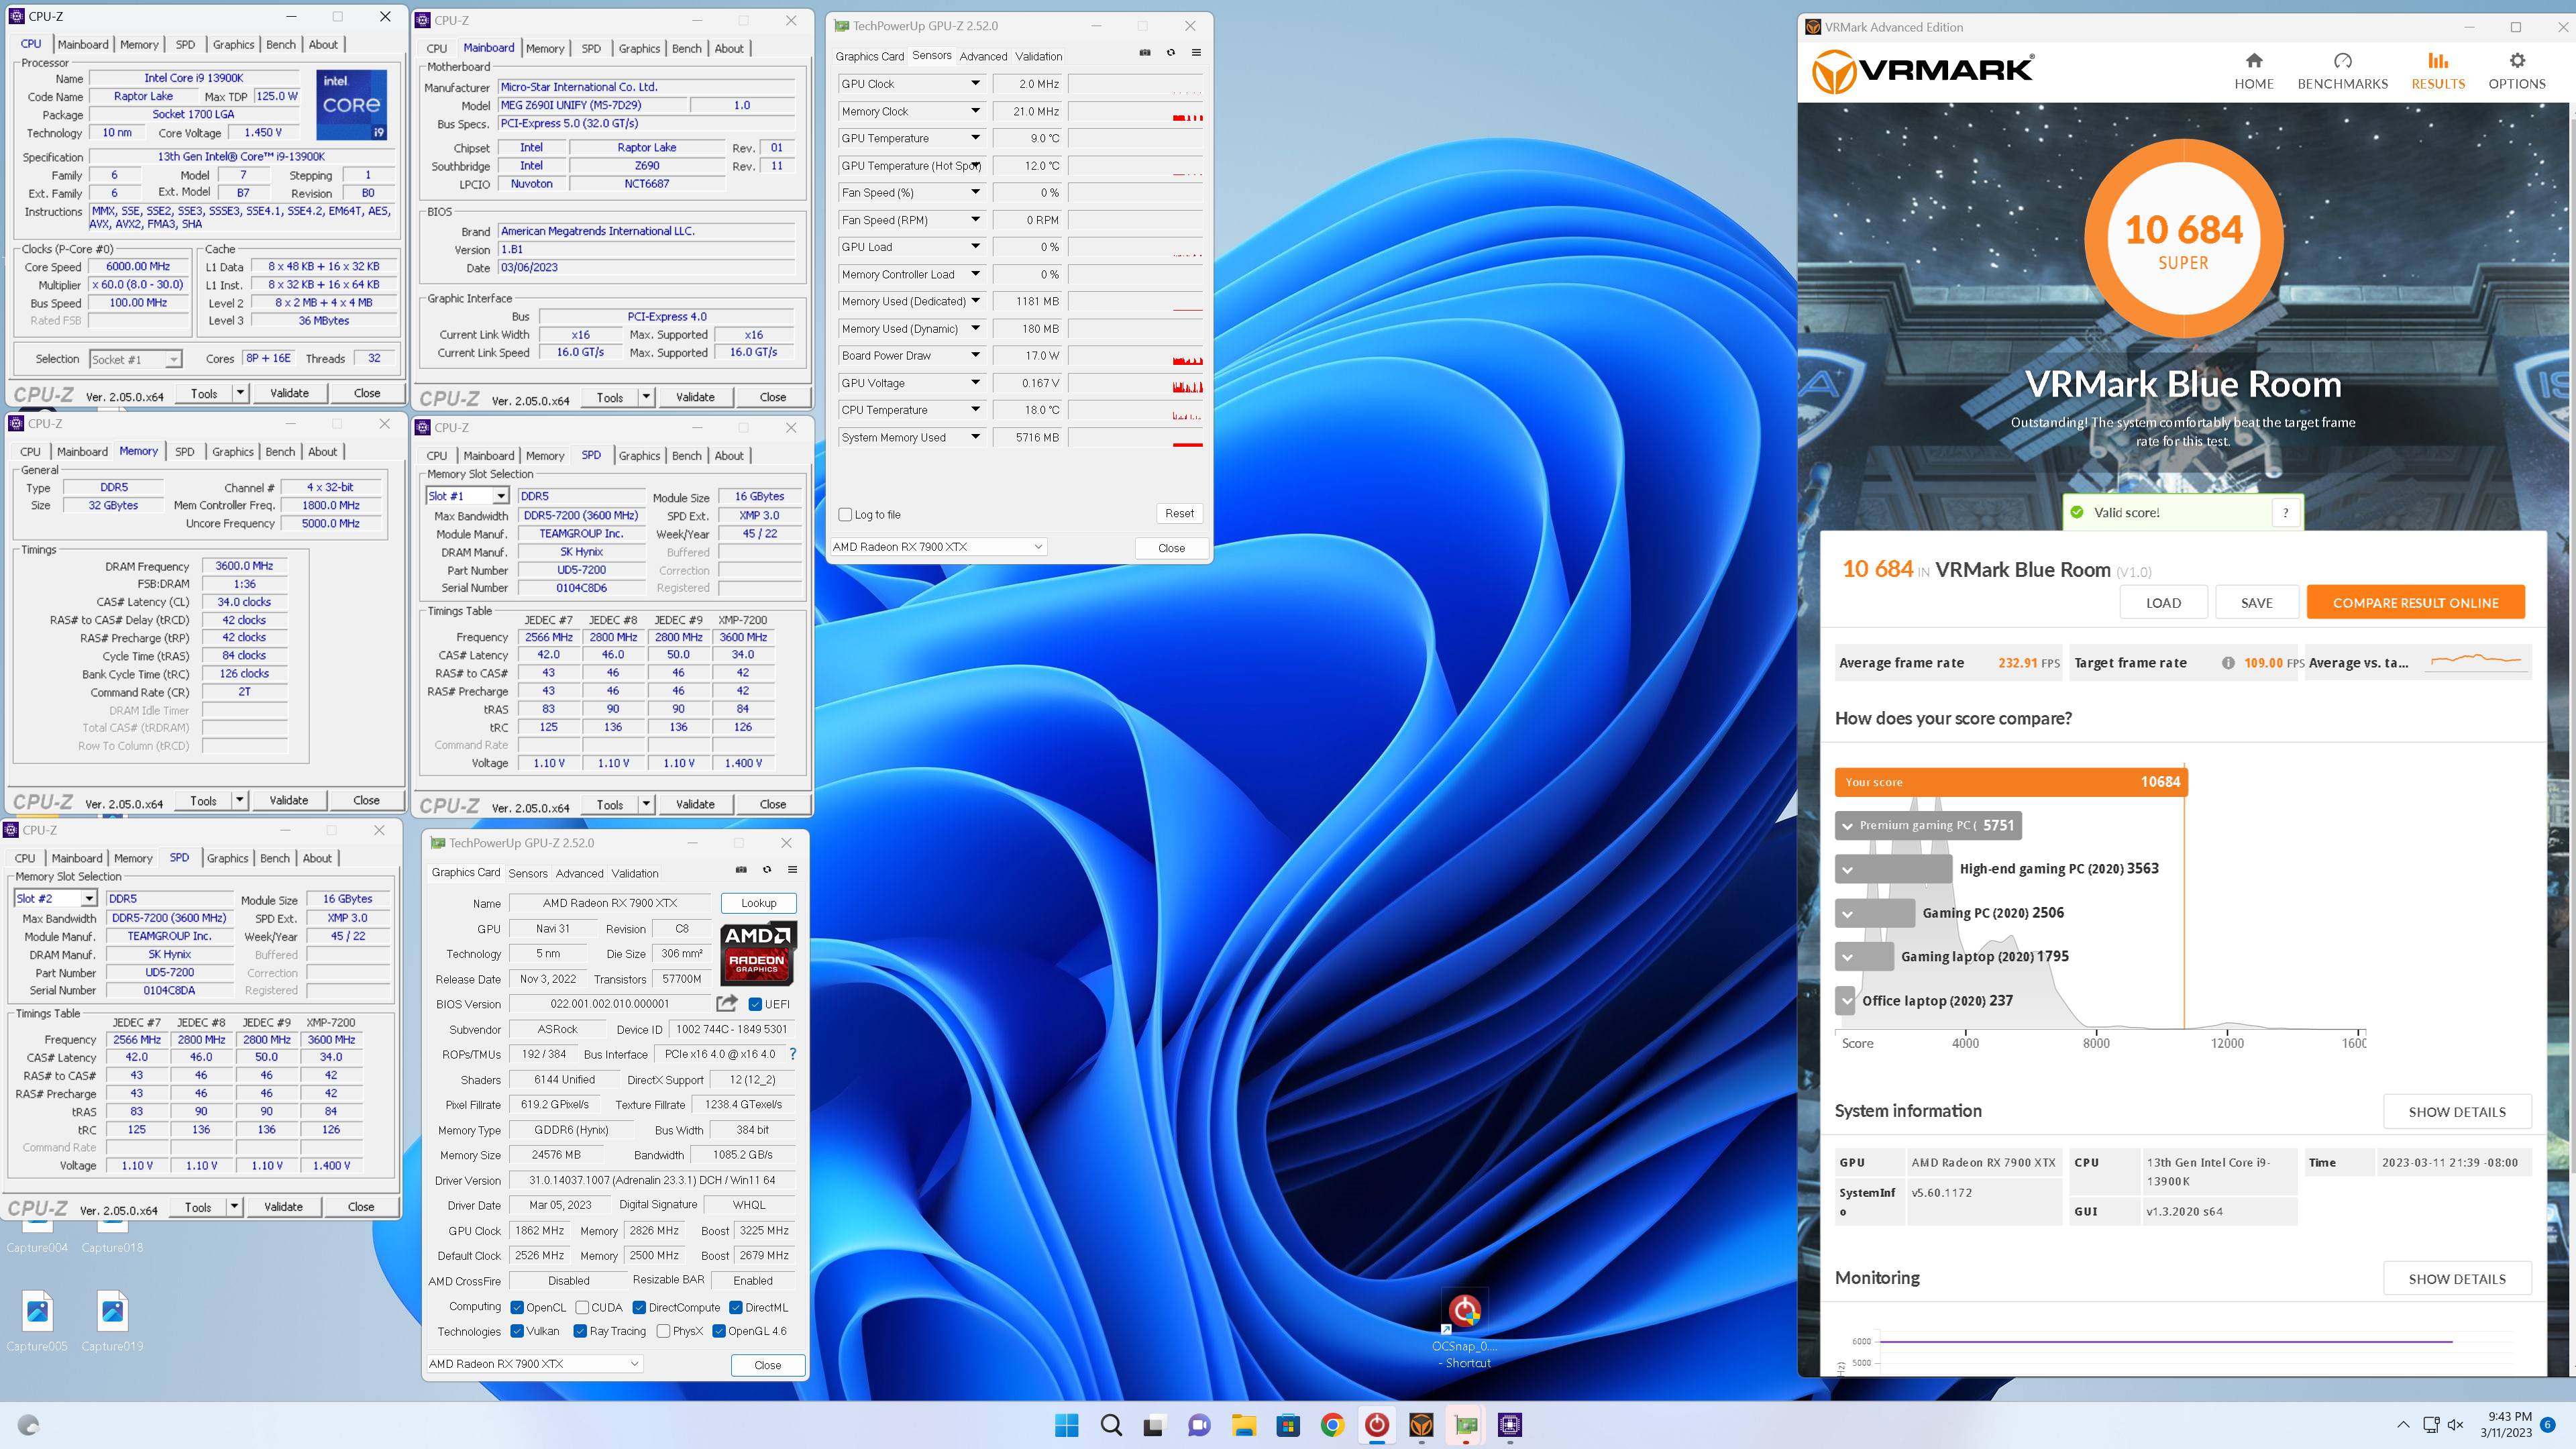Toggle OpenCL computing checkbox
The height and width of the screenshot is (1449, 2576).
pyautogui.click(x=517, y=1307)
